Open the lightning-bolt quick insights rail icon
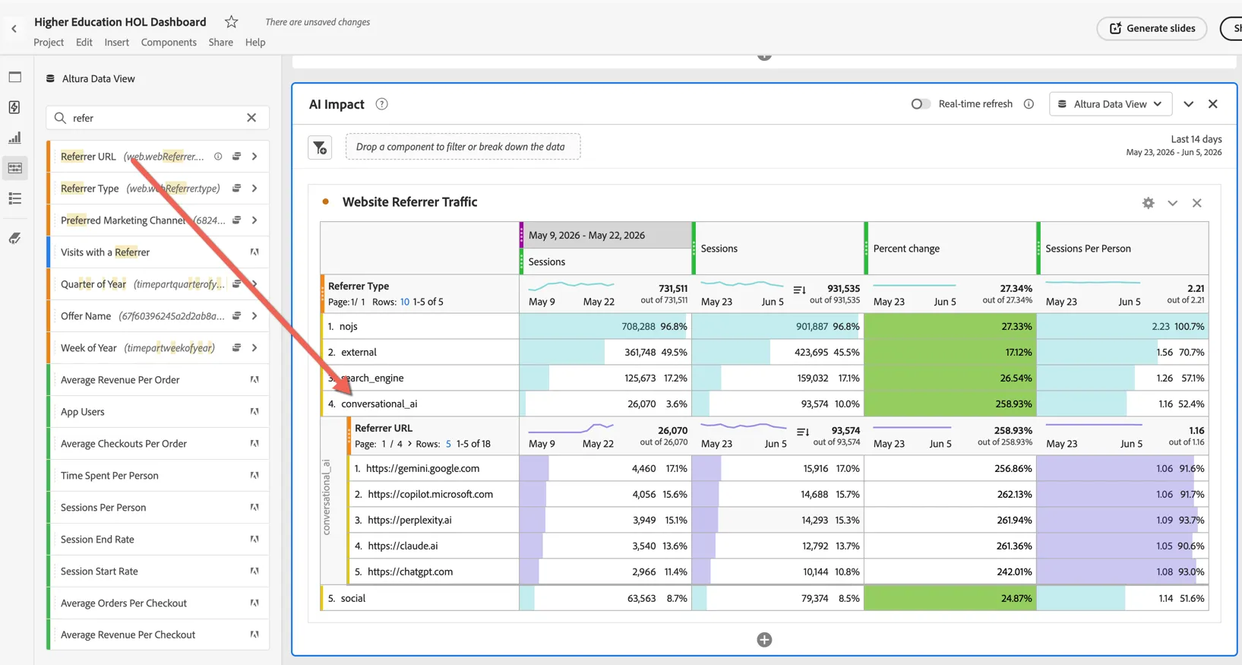Viewport: 1242px width, 665px height. coord(14,107)
